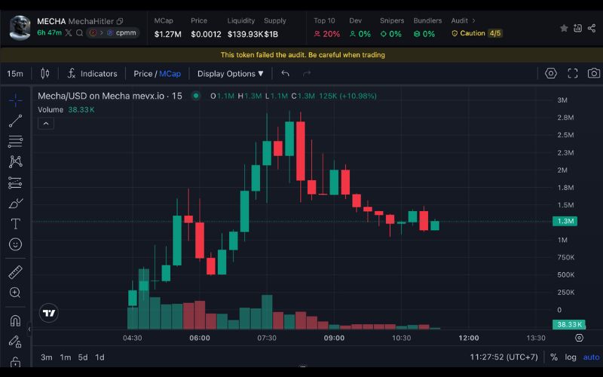The height and width of the screenshot is (377, 603).
Task: Open time axis settings gear
Action: [x=579, y=338]
